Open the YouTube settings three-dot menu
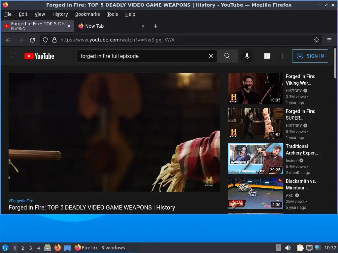The image size is (338, 253). pos(283,56)
